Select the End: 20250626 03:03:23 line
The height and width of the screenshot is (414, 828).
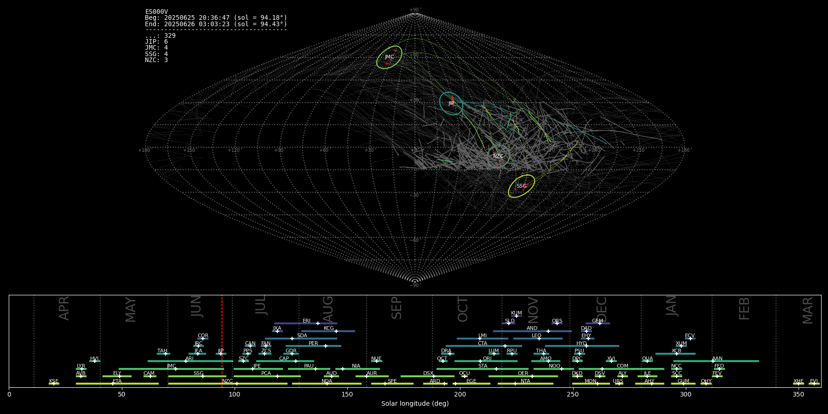(216, 24)
